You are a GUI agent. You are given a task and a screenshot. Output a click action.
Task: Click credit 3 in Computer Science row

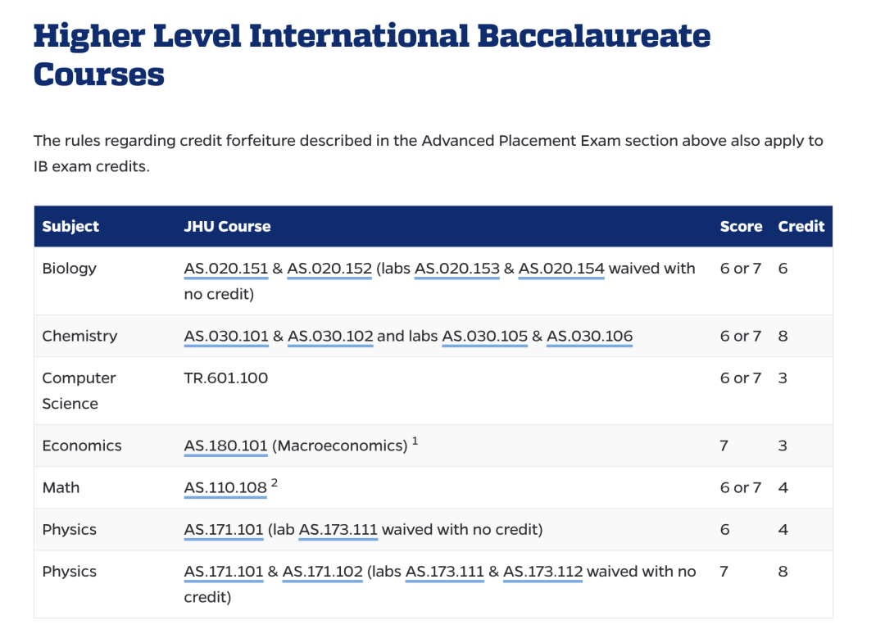(783, 378)
